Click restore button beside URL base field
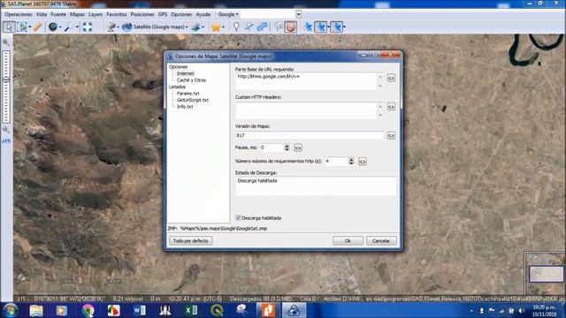 (391, 78)
